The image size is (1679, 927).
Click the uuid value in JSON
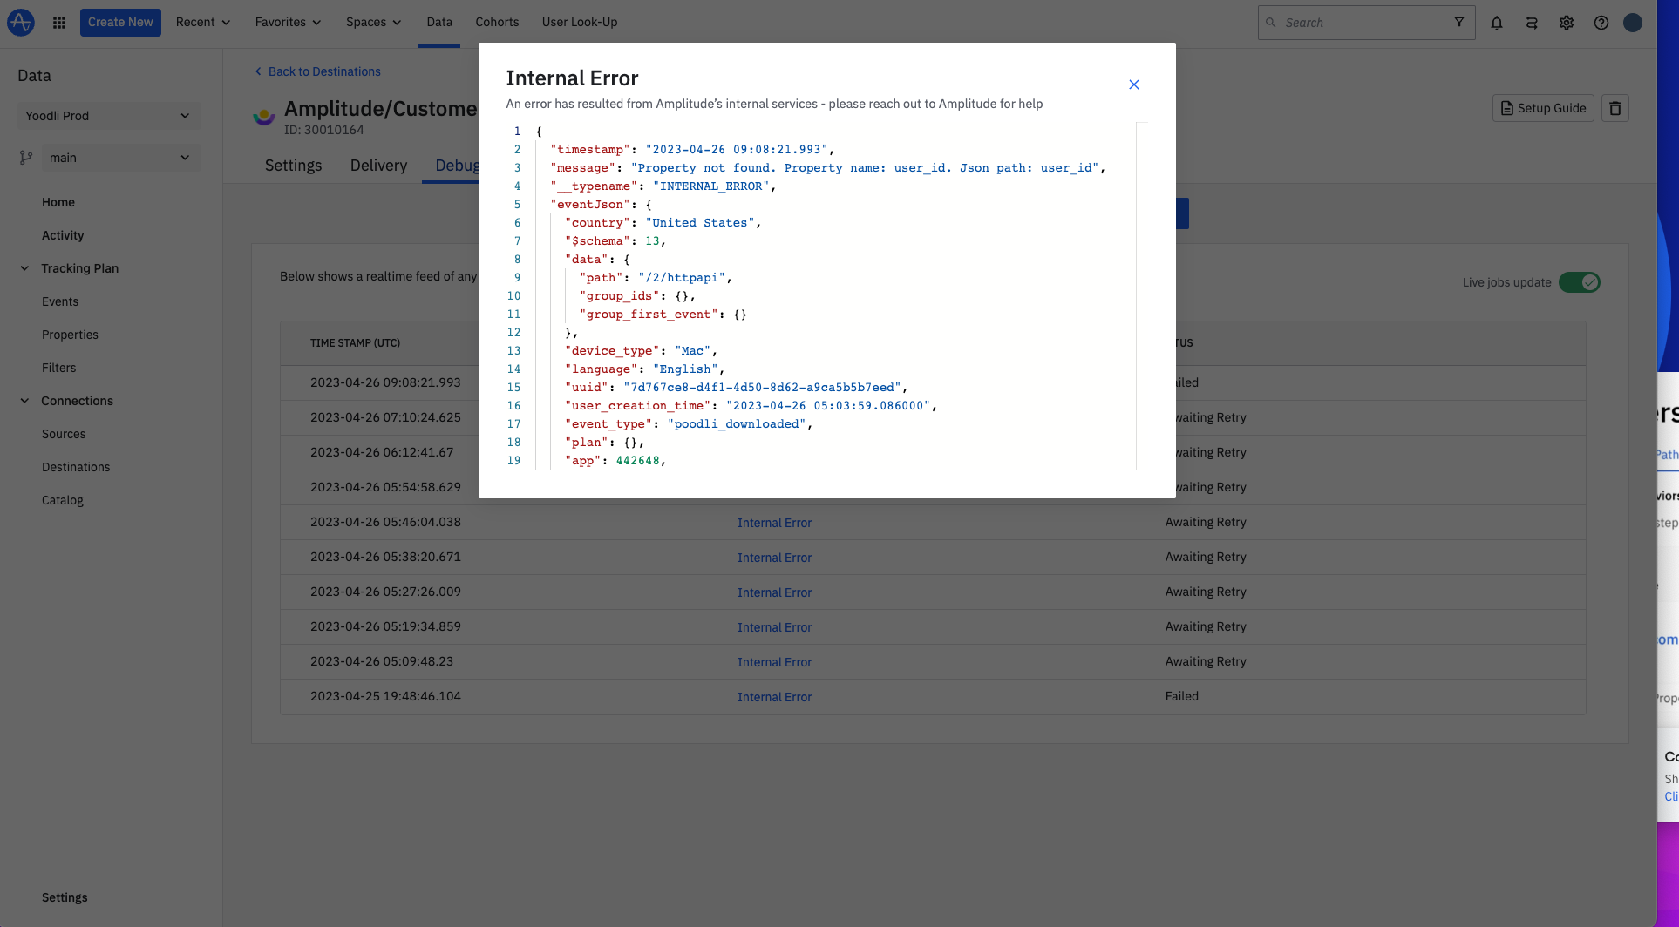(x=763, y=388)
